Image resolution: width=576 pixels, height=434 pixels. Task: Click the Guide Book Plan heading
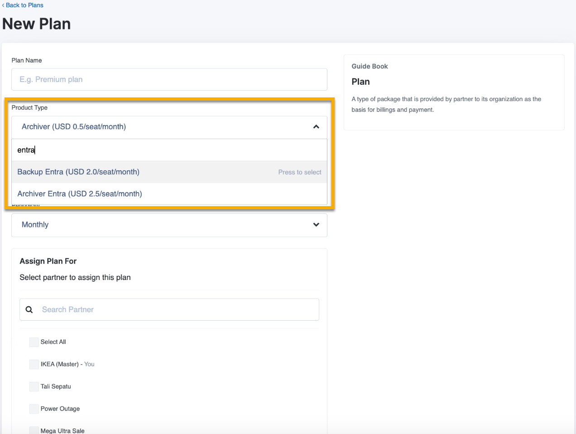coord(360,82)
